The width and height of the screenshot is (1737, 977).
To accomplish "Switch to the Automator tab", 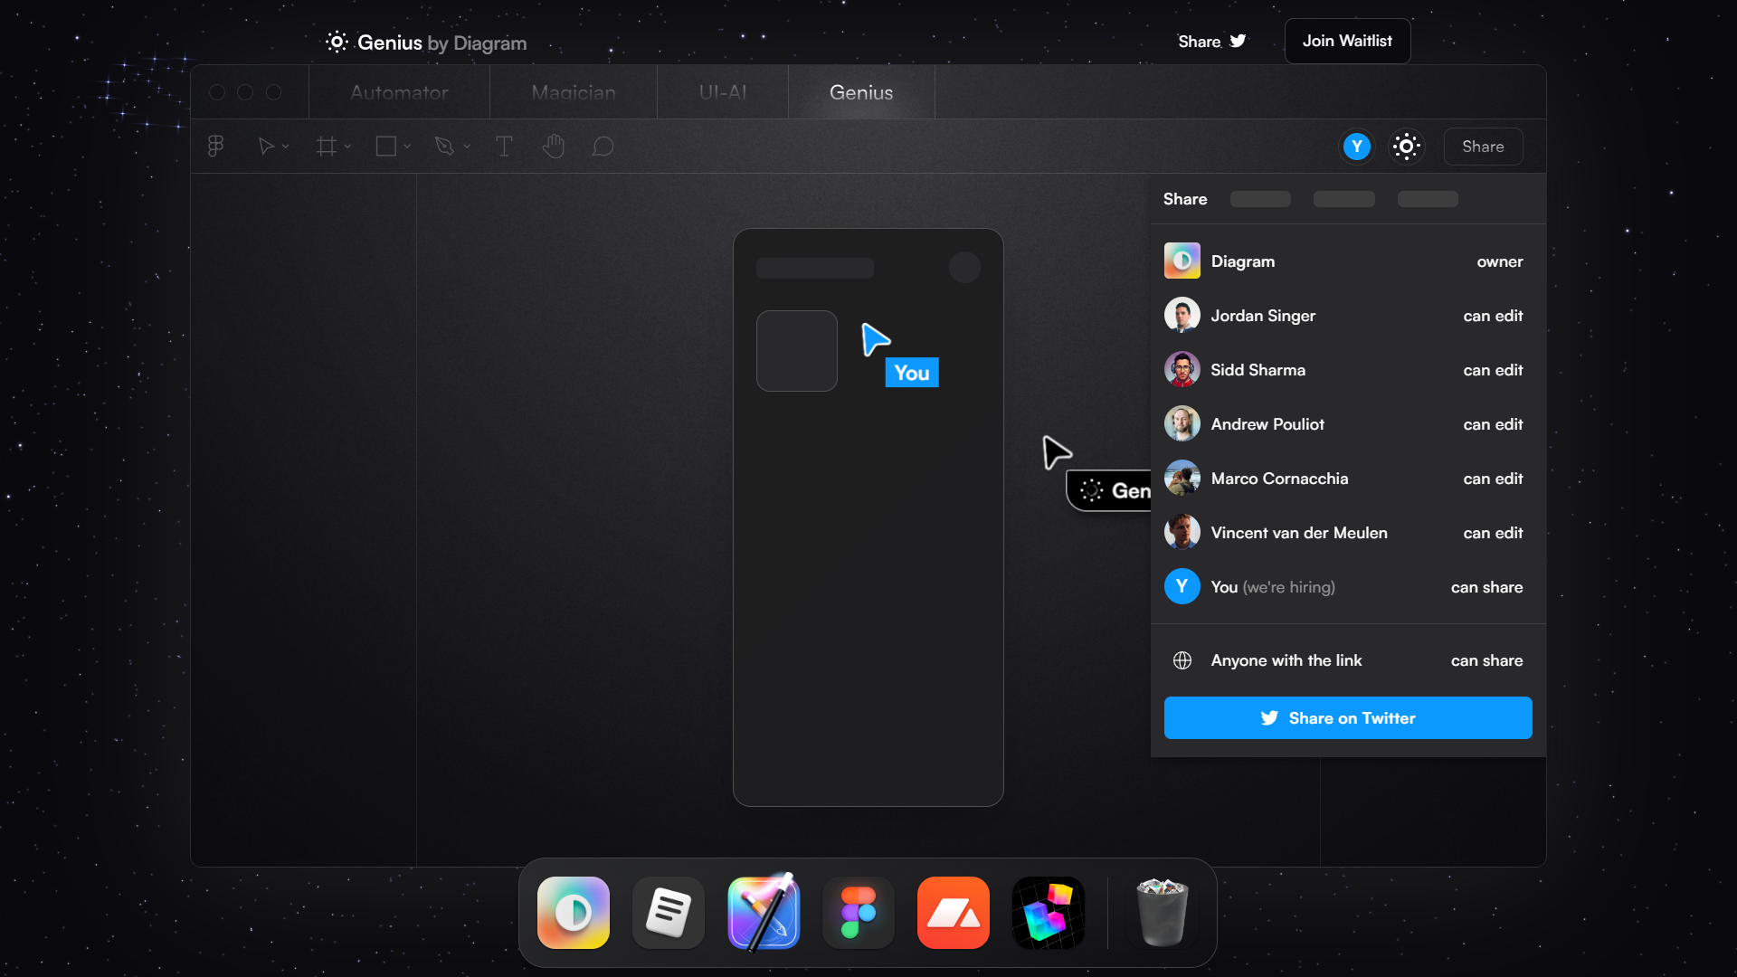I will [399, 92].
